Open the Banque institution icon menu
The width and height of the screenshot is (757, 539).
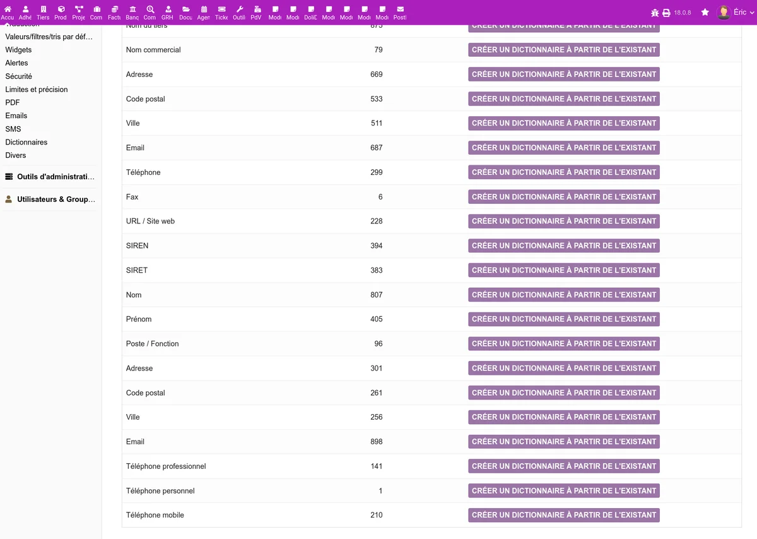(132, 9)
